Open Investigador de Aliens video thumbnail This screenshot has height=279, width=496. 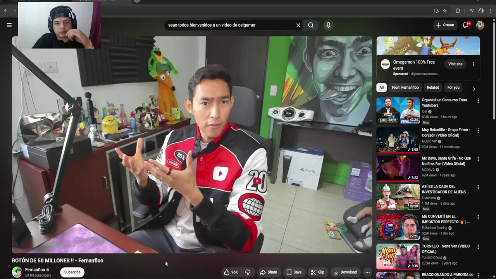pyautogui.click(x=398, y=197)
